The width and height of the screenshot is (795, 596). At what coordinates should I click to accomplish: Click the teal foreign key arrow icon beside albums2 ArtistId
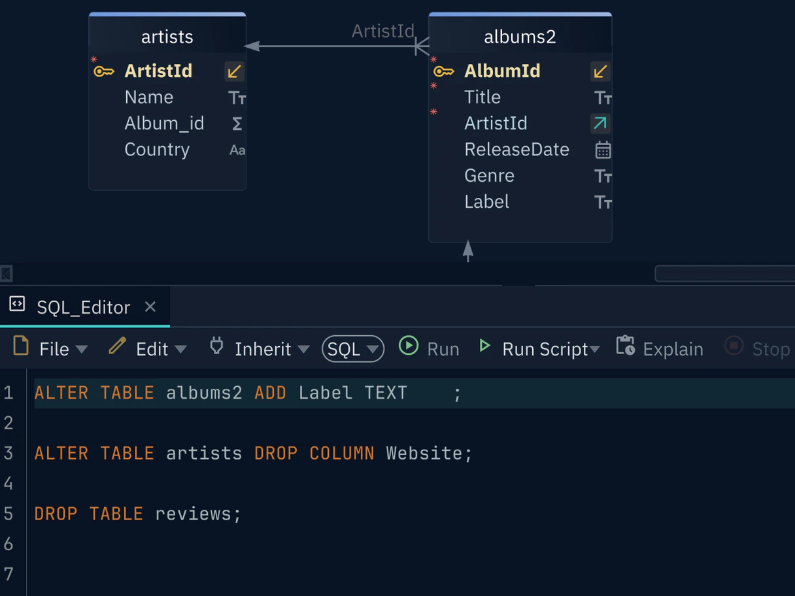pyautogui.click(x=600, y=124)
